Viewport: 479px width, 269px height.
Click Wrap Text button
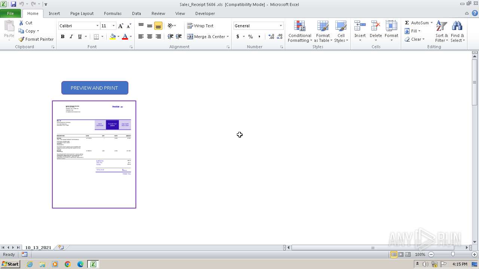pyautogui.click(x=200, y=26)
